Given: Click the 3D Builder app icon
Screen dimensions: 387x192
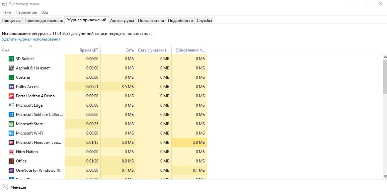Looking at the screenshot, I should (x=11, y=59).
